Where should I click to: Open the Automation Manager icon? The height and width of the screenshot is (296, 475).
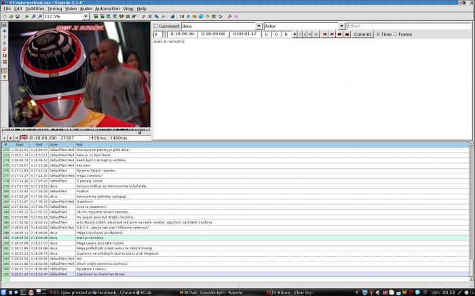pos(172,16)
